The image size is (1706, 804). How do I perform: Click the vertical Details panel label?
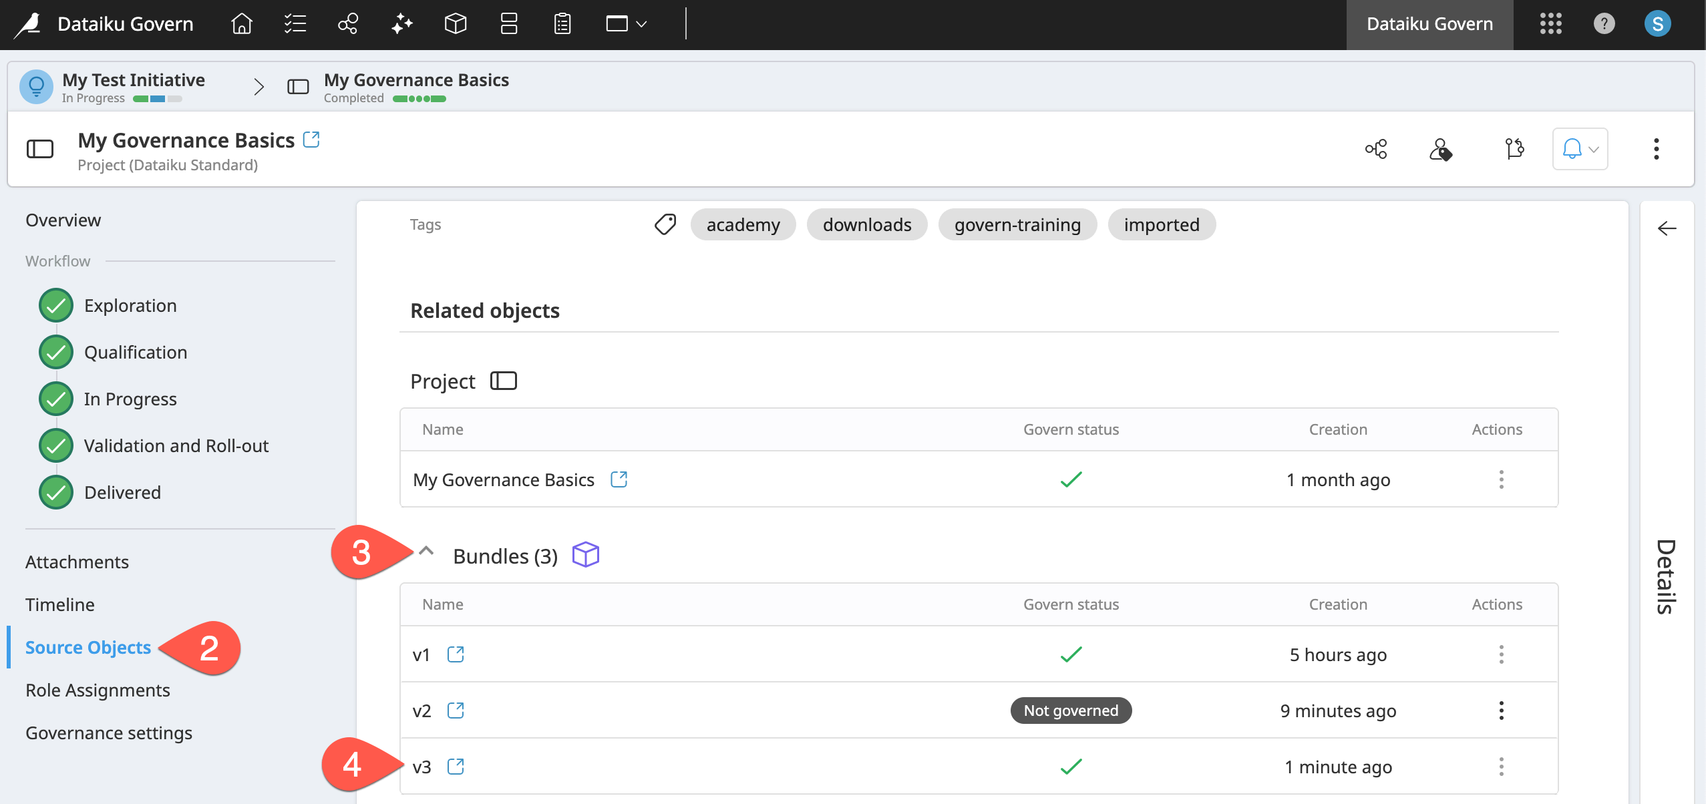[1667, 576]
